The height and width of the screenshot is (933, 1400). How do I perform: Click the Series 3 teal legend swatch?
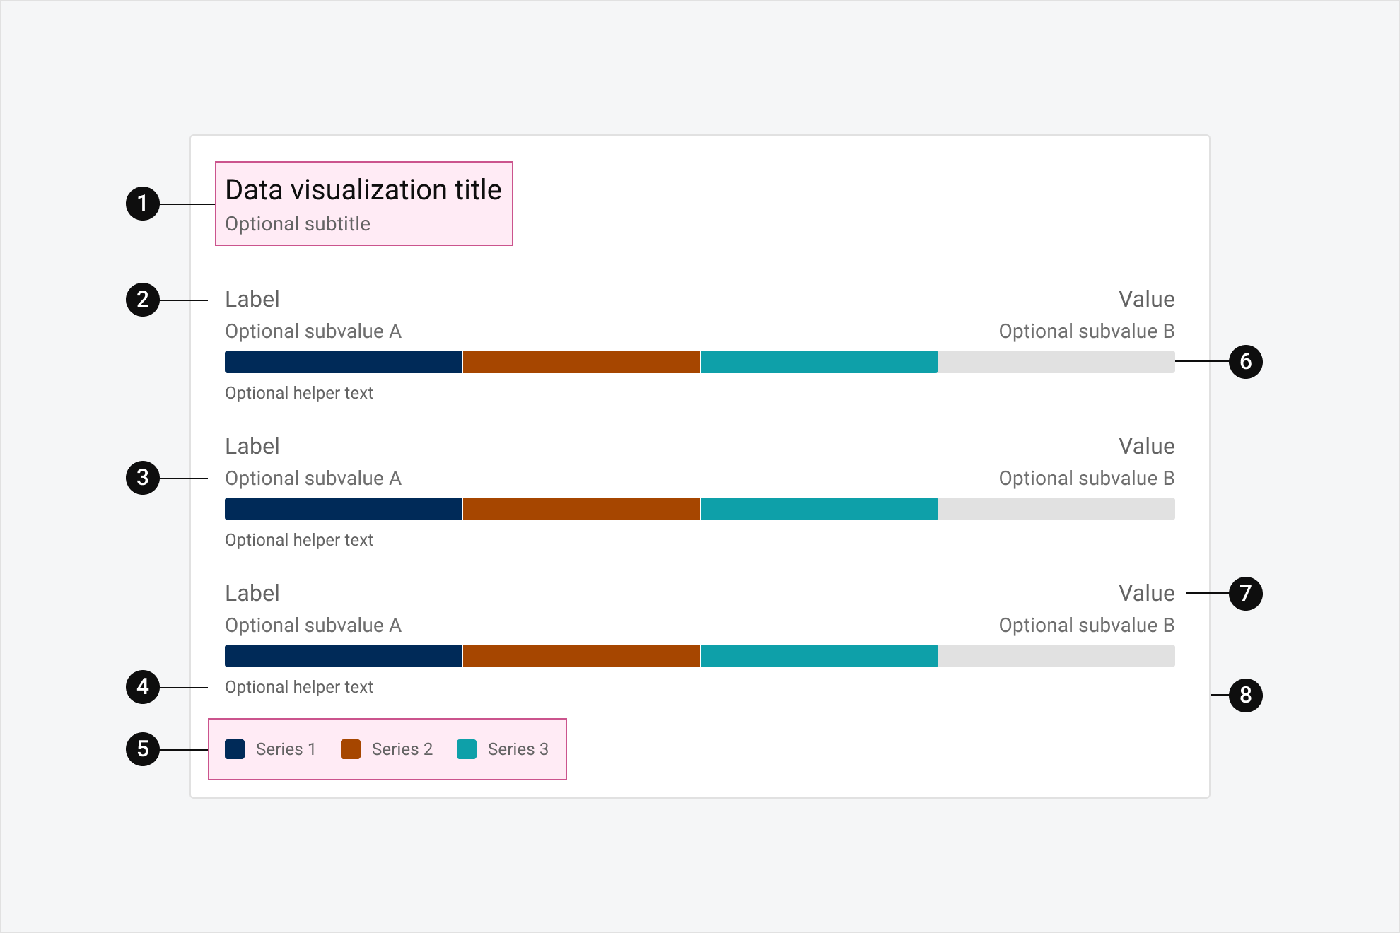pos(467,749)
